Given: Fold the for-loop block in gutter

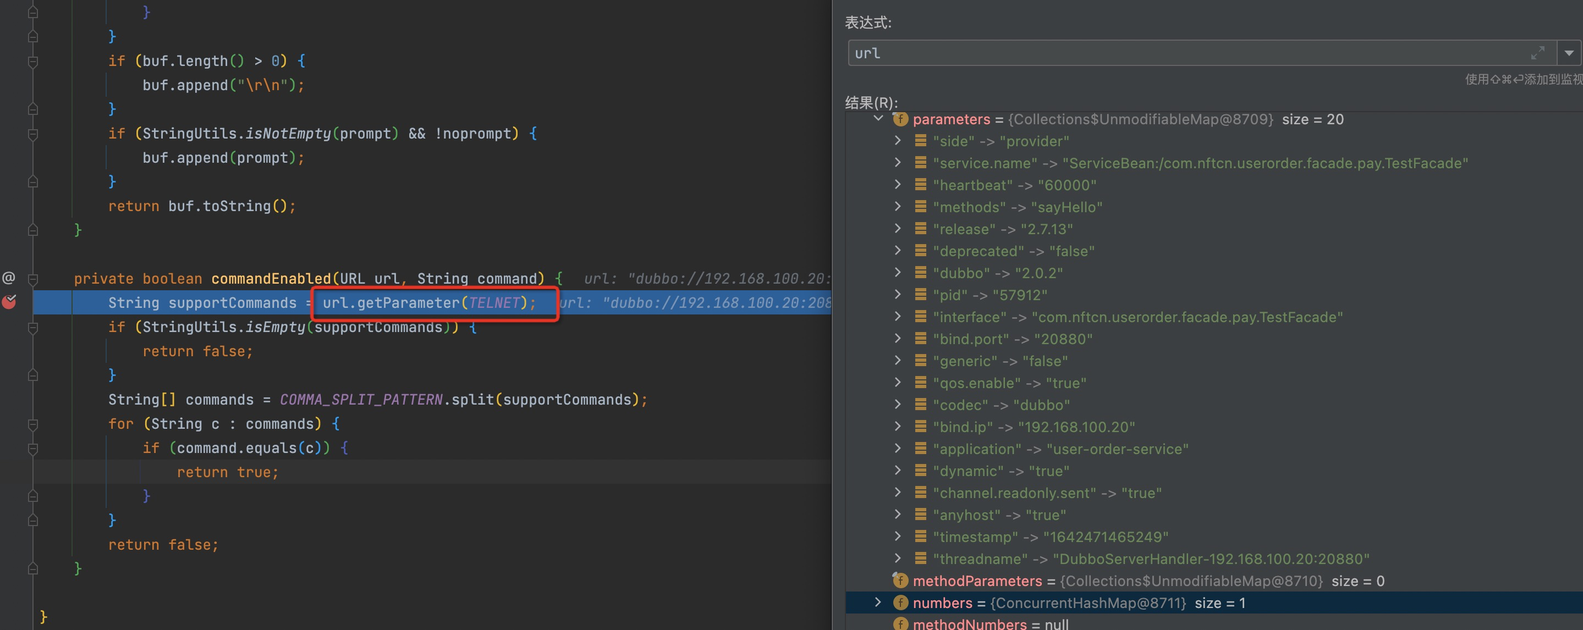Looking at the screenshot, I should pyautogui.click(x=33, y=424).
